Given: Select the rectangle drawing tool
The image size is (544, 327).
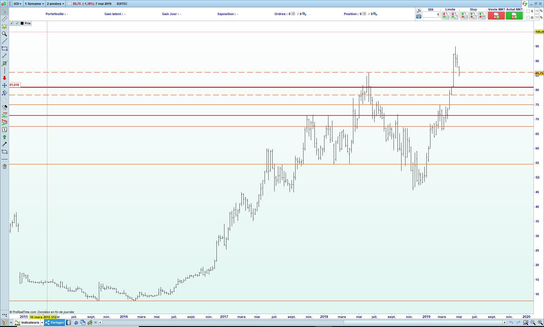Looking at the screenshot, I should pos(5,48).
